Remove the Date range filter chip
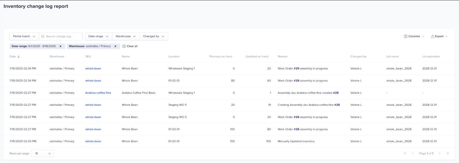459x163 pixels. click(60, 46)
